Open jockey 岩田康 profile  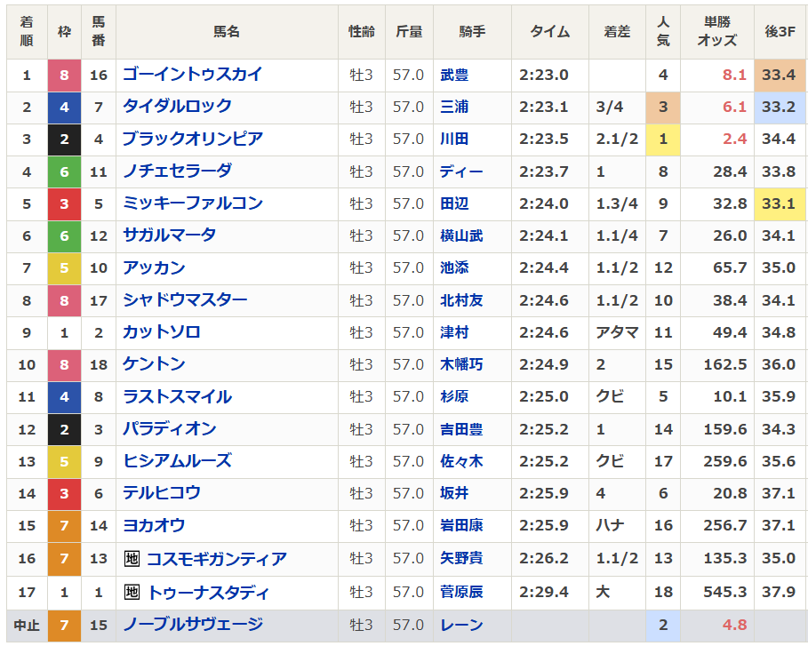(x=461, y=525)
